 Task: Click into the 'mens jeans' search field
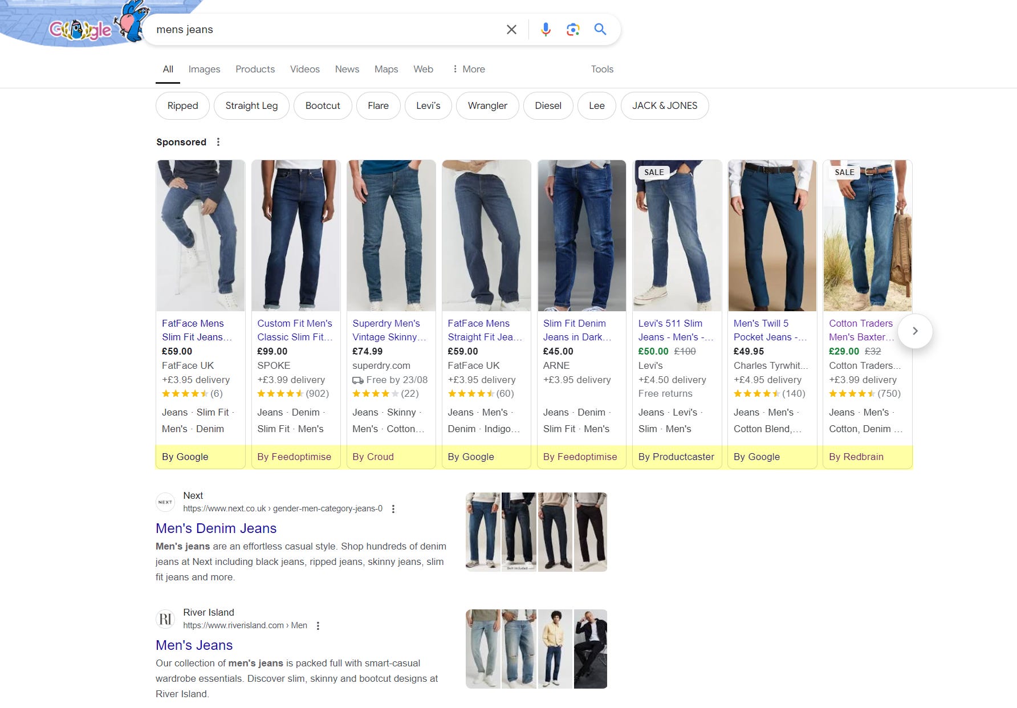(x=325, y=30)
